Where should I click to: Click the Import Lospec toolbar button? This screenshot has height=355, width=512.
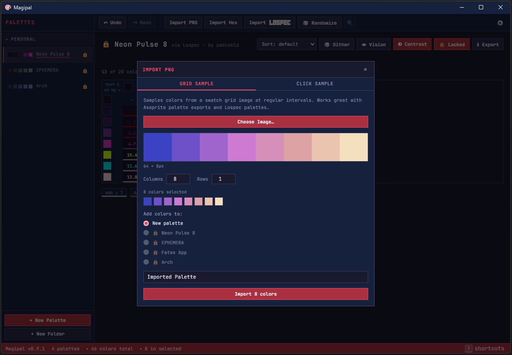point(270,22)
